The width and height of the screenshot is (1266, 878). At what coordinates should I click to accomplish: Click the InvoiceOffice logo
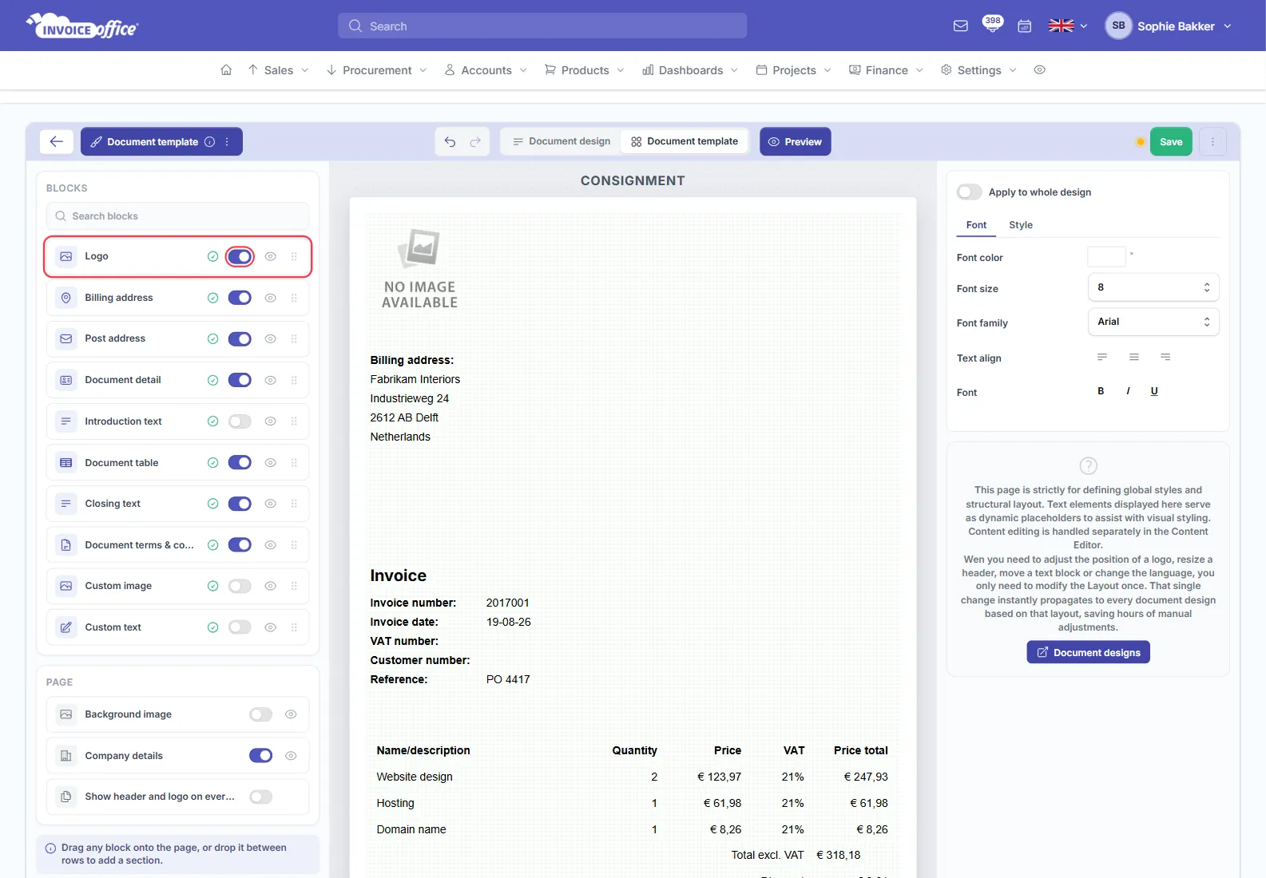pyautogui.click(x=82, y=26)
